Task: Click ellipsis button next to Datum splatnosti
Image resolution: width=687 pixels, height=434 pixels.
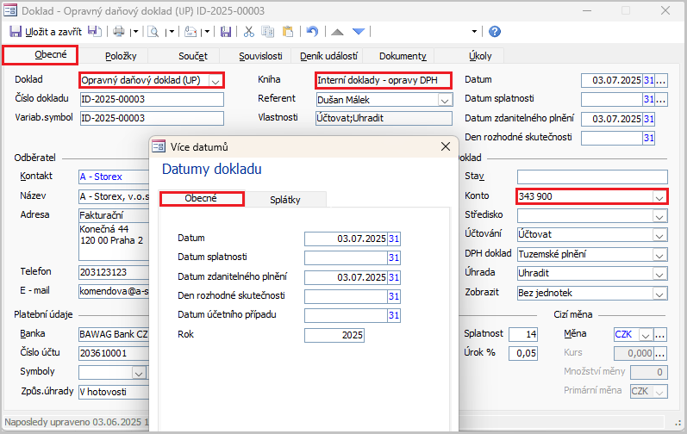Action: click(661, 99)
